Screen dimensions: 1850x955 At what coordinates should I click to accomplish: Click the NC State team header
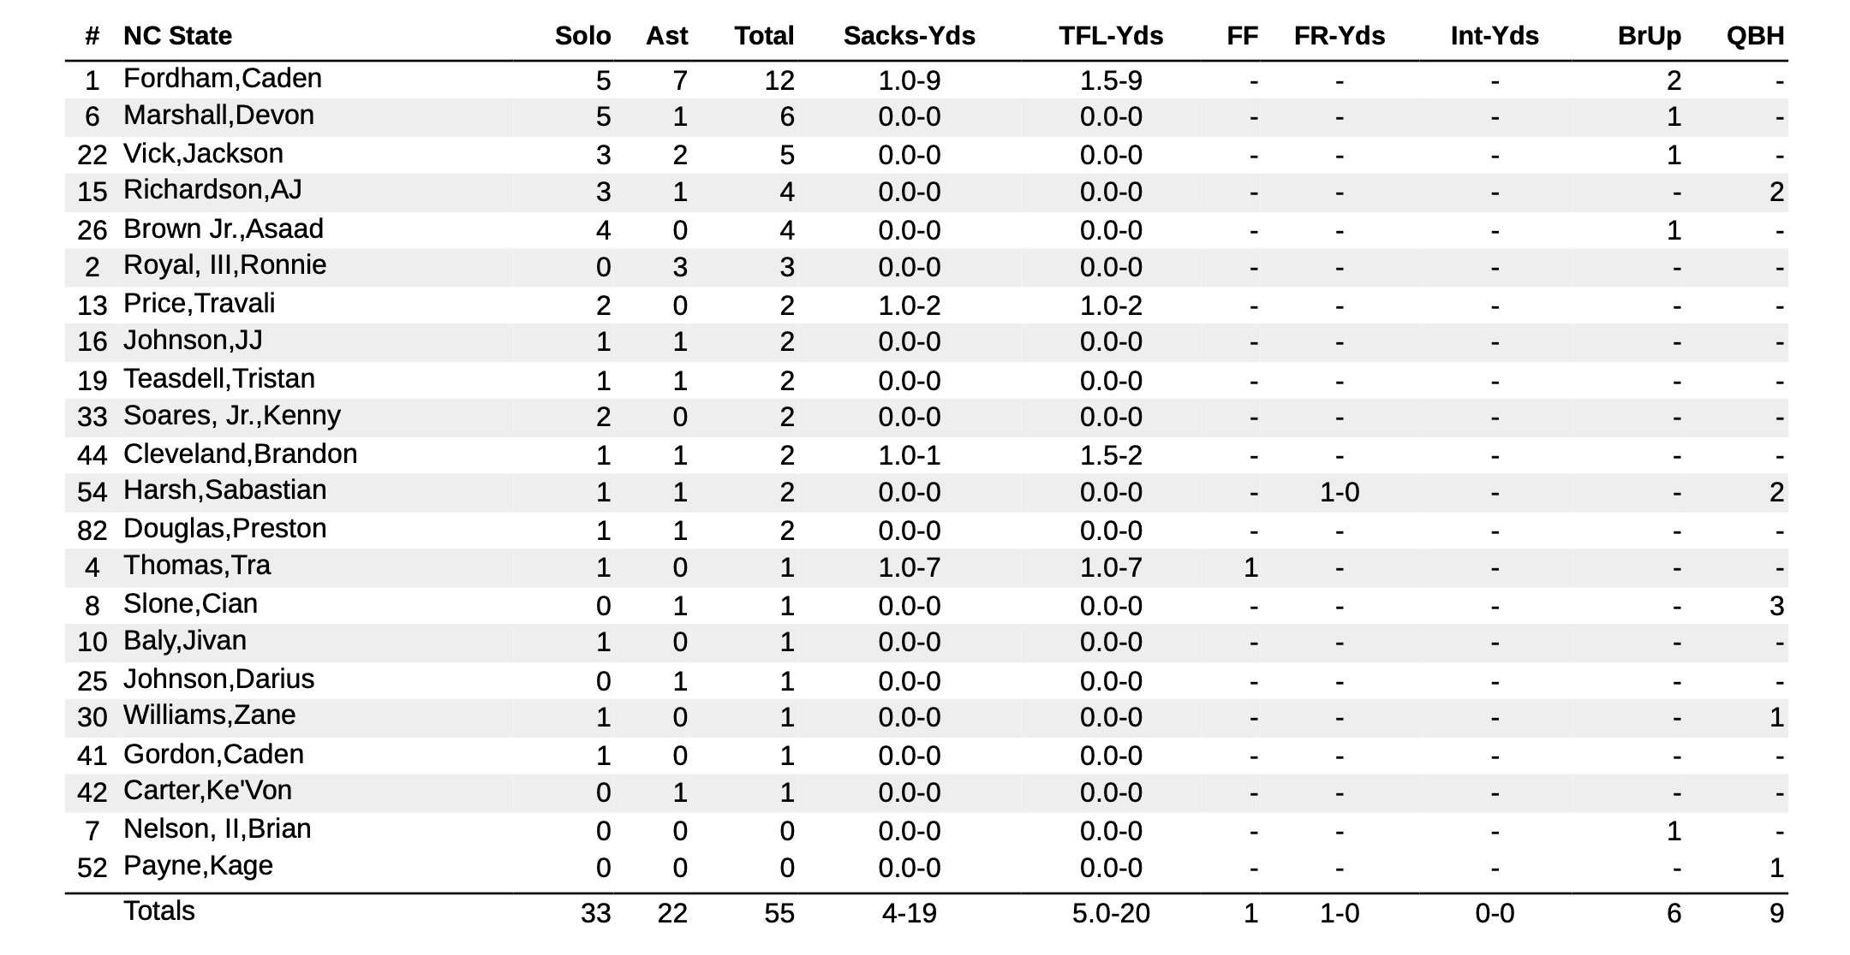point(177,36)
